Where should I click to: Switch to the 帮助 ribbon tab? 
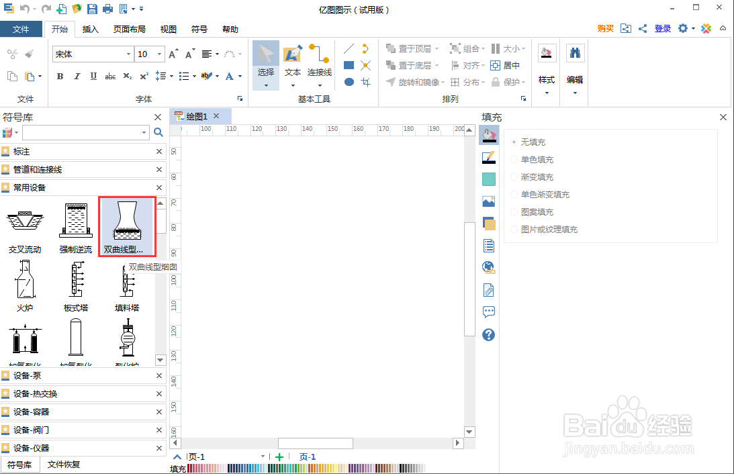(230, 29)
